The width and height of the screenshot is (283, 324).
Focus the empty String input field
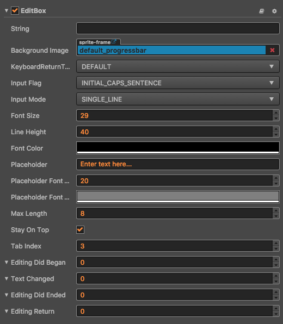tap(178, 28)
